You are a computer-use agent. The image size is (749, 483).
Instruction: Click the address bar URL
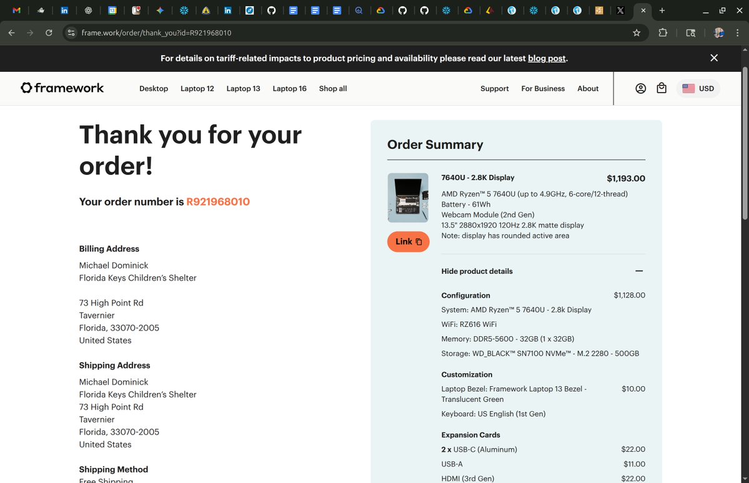(156, 33)
